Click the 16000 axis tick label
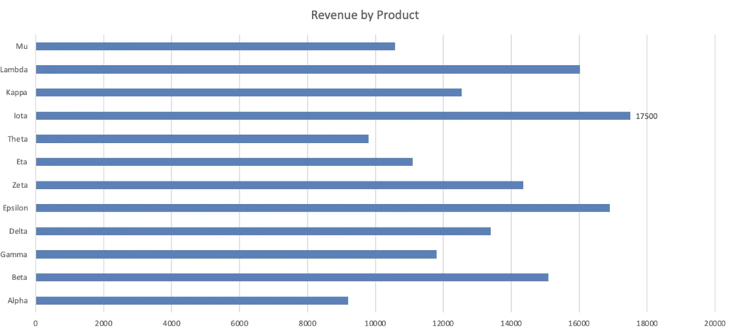Viewport: 736px width, 333px height. click(x=579, y=322)
